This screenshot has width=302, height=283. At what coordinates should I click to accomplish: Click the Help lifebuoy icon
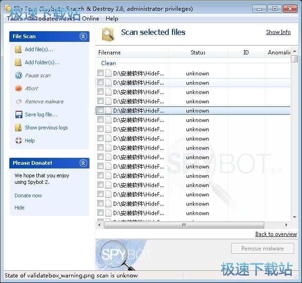[x=19, y=141]
